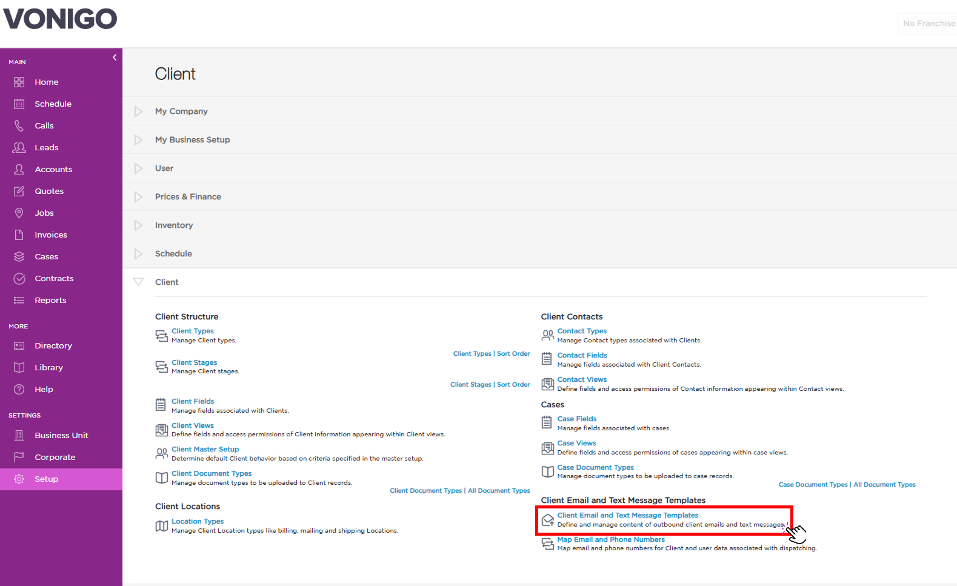The height and width of the screenshot is (586, 957).
Task: Click the Library book icon
Action: pos(19,367)
